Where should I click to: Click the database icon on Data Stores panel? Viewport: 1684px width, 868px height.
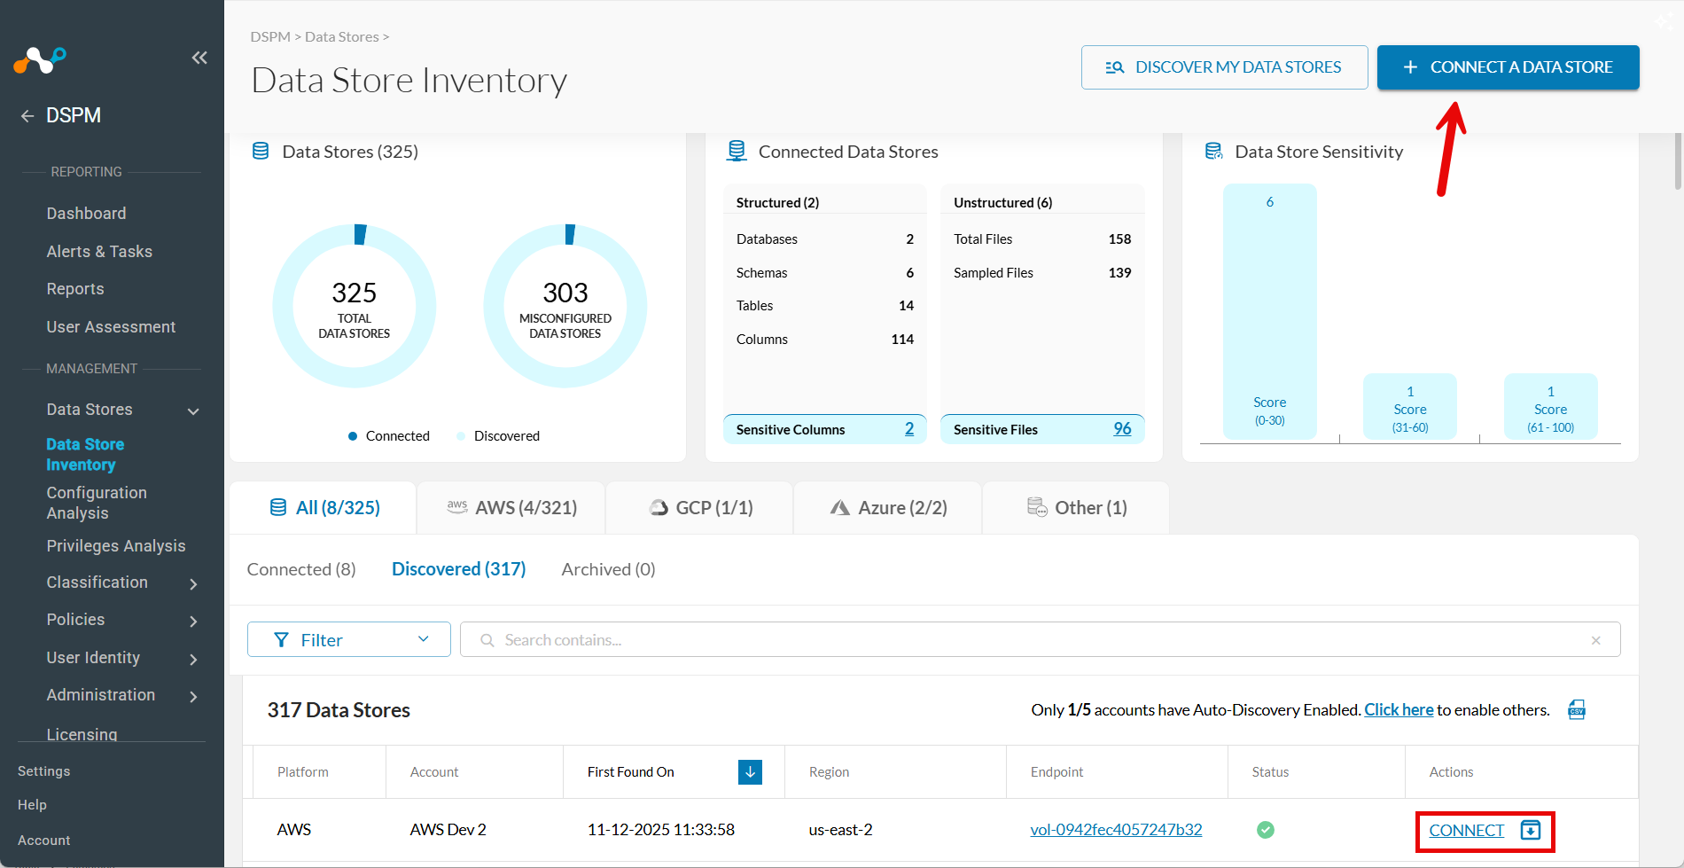coord(261,151)
